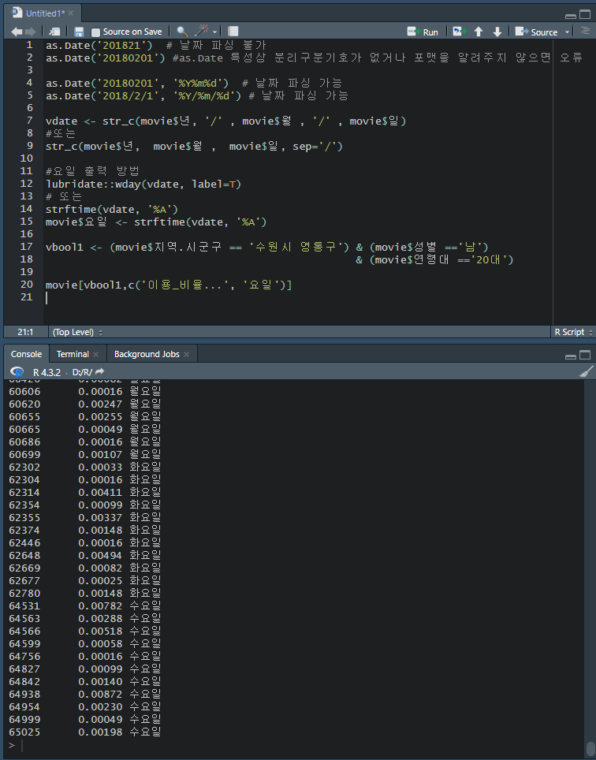The image size is (596, 760).
Task: Go forward to next source location
Action: [x=30, y=32]
